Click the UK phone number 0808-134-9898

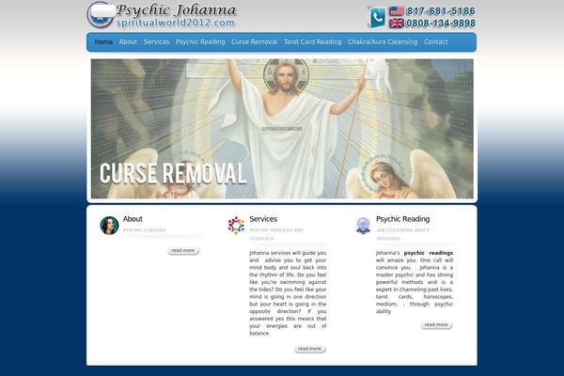coord(441,23)
